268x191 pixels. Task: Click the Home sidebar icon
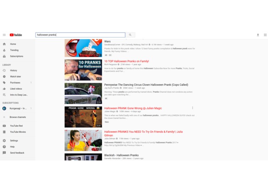click(x=4, y=44)
